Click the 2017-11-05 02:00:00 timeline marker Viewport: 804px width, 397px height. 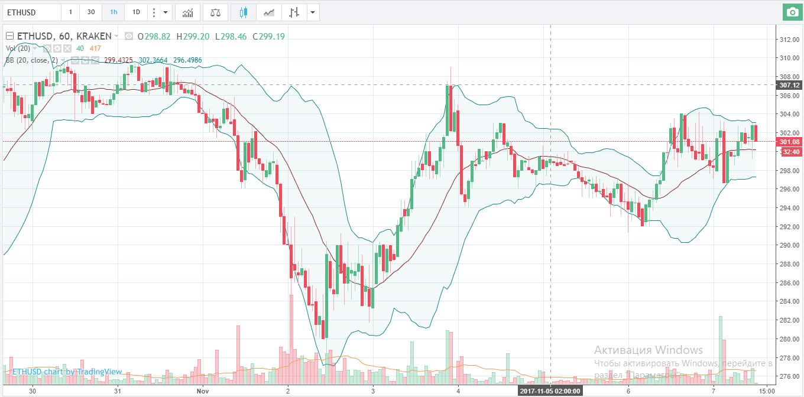pos(552,390)
